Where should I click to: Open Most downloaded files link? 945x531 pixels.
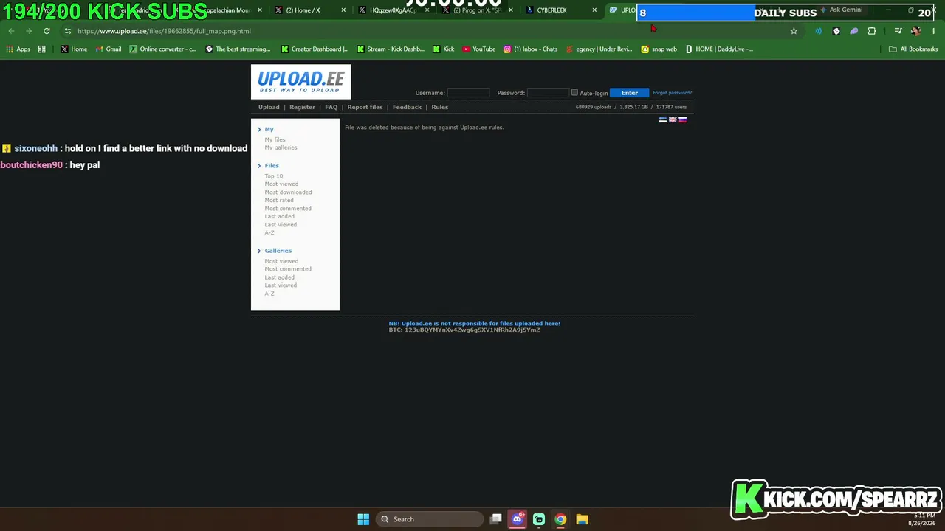pos(288,192)
